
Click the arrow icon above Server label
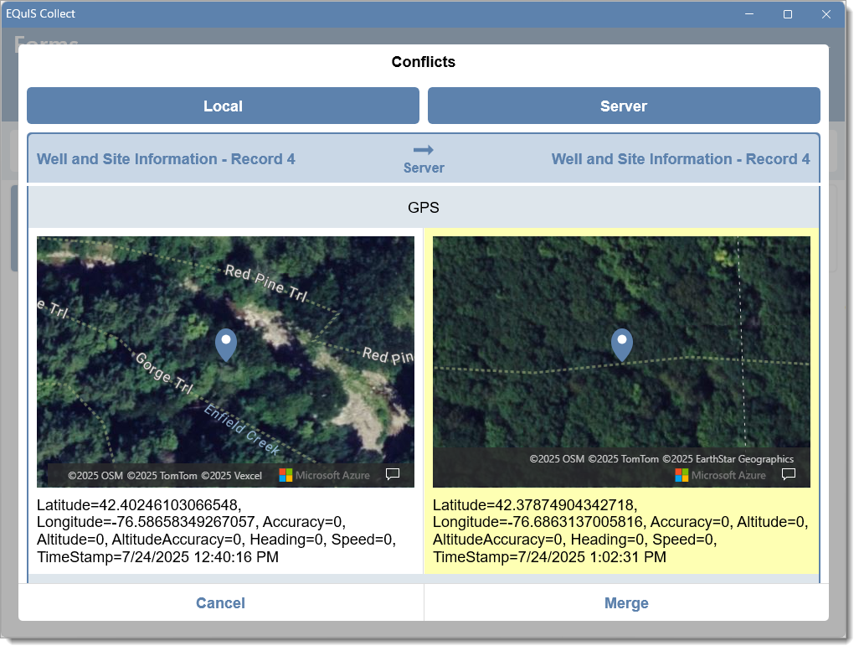(424, 150)
